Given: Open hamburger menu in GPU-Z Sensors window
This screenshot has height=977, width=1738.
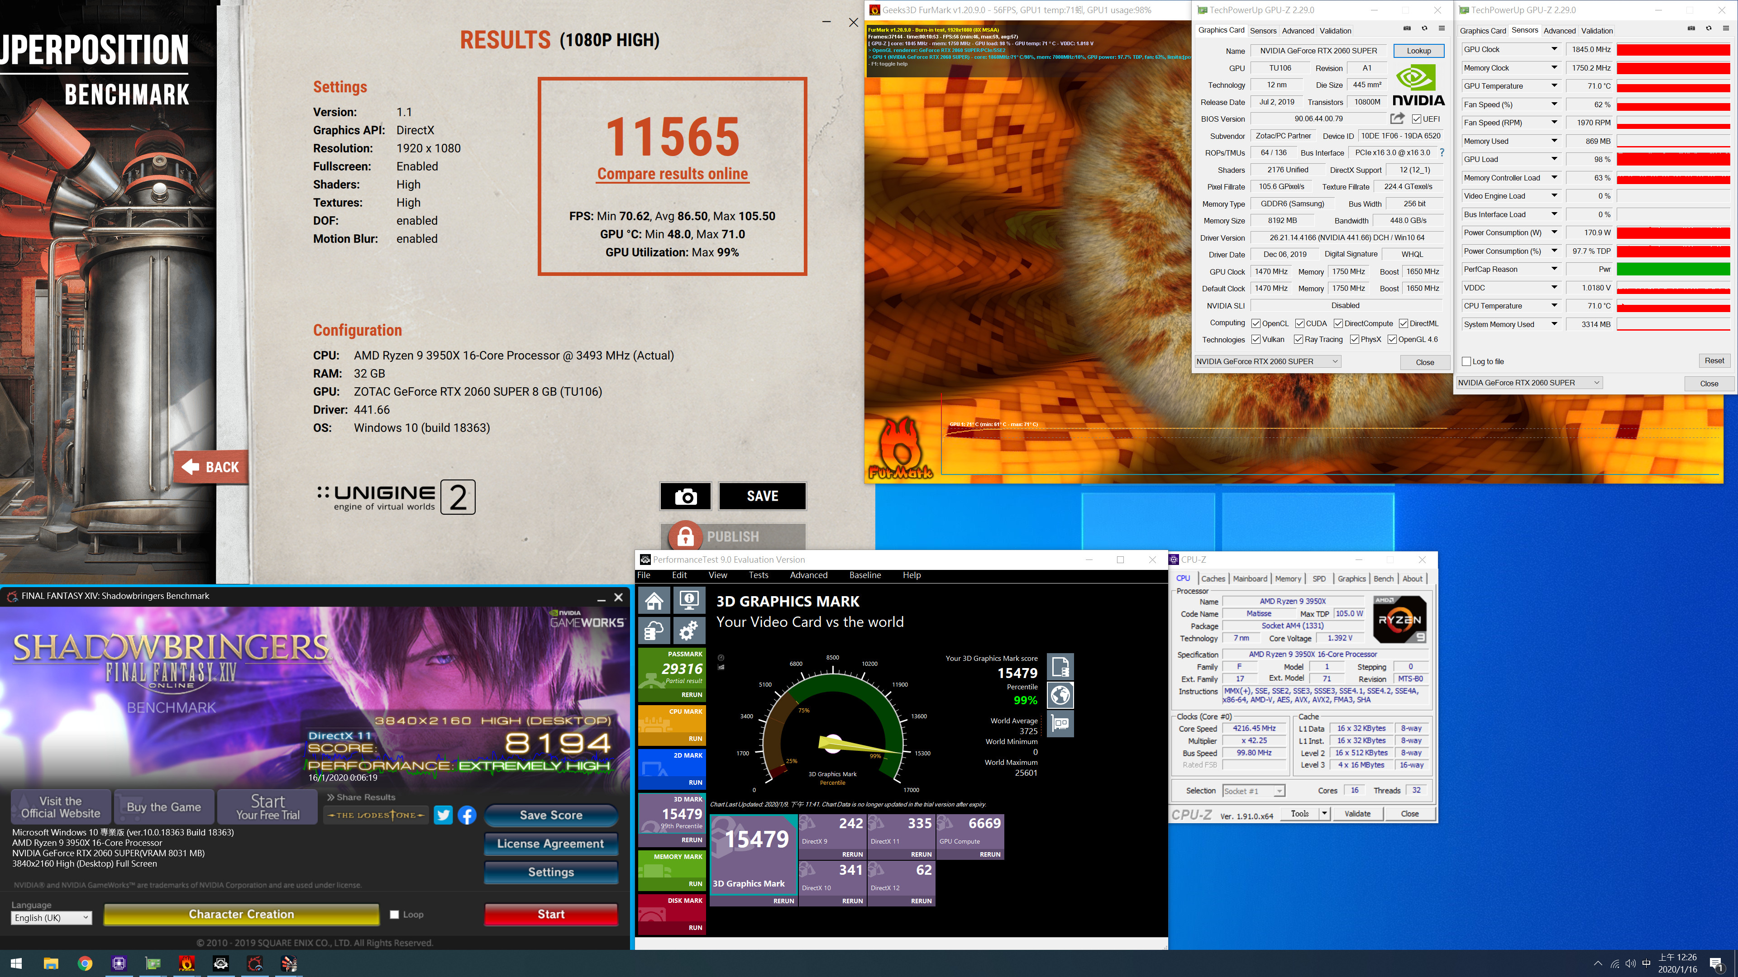Looking at the screenshot, I should (x=1726, y=28).
